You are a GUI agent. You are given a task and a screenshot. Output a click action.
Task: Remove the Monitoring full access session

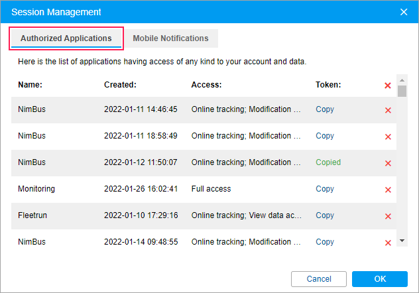coord(388,190)
